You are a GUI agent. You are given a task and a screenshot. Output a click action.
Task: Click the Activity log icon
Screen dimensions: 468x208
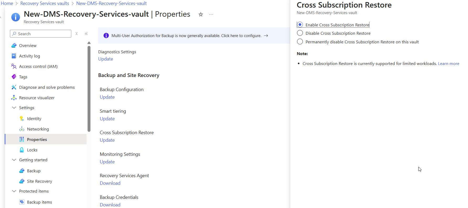pyautogui.click(x=14, y=56)
